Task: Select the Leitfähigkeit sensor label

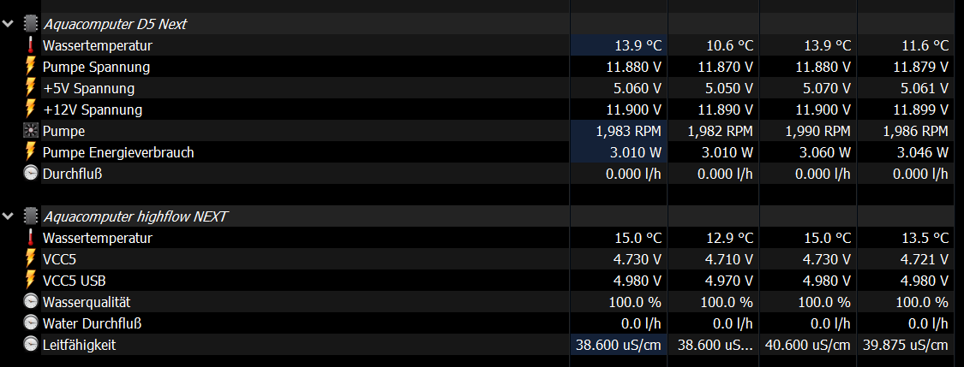Action: (79, 346)
